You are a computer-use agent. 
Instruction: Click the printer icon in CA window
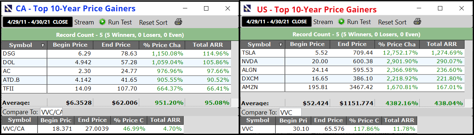coord(178,22)
